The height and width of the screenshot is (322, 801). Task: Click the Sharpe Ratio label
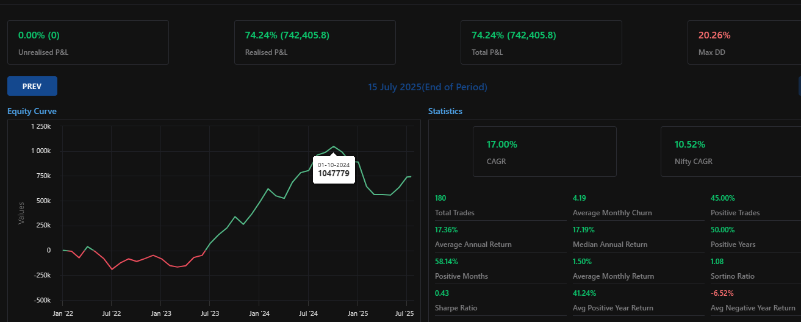click(x=456, y=308)
